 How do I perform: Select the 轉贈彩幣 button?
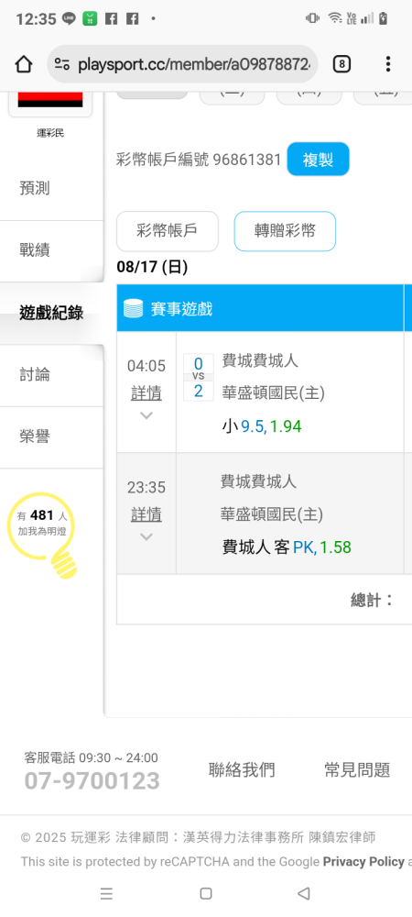pos(285,231)
